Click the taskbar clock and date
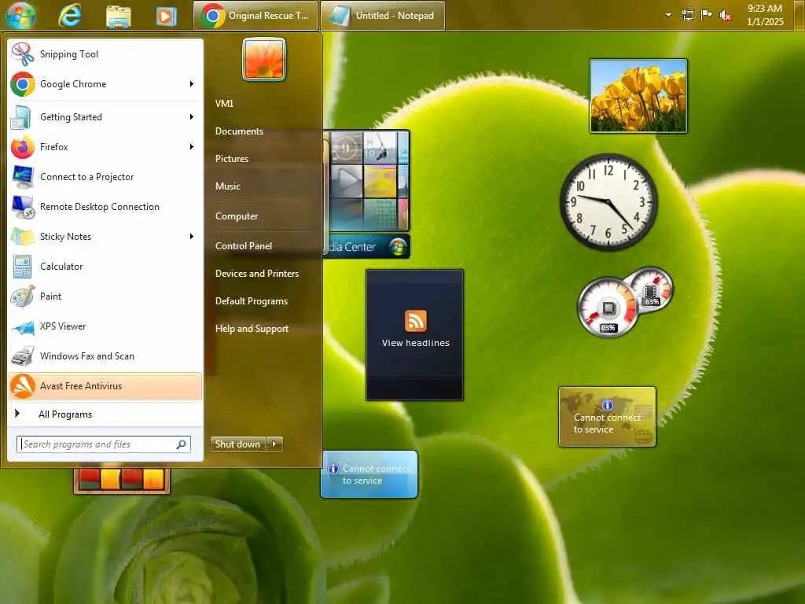805x604 pixels. point(765,15)
